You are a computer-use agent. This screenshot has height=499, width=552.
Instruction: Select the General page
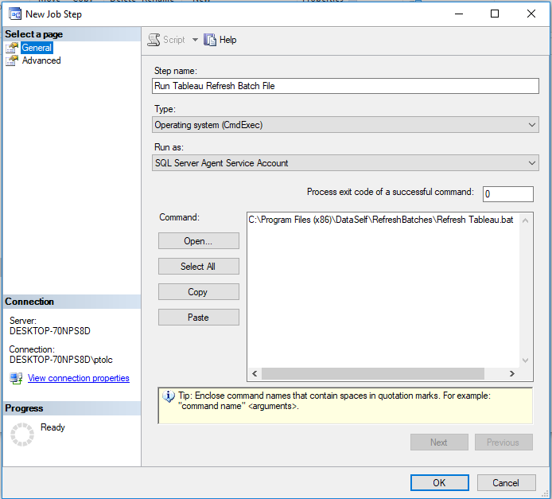(x=37, y=48)
